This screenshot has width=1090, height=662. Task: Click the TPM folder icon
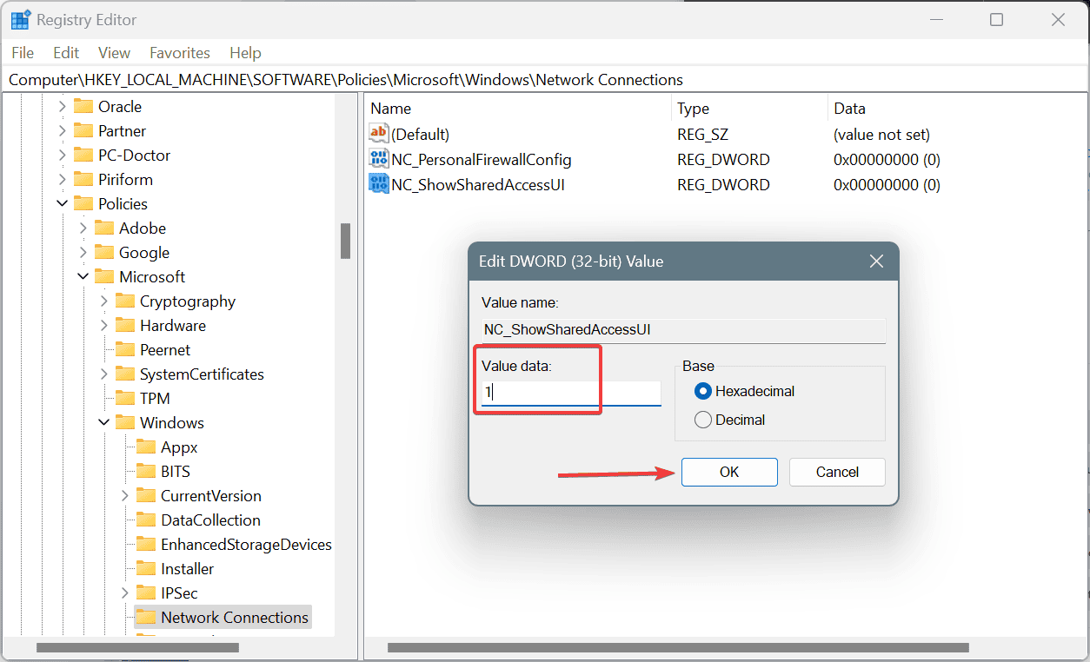[125, 398]
